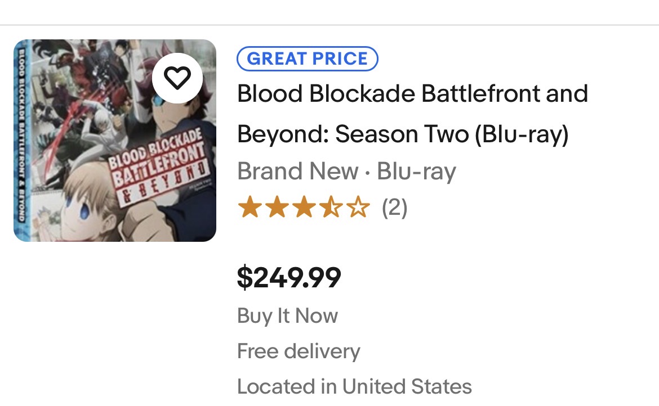The image size is (659, 406).
Task: Click the second filled rating star
Action: 277,207
